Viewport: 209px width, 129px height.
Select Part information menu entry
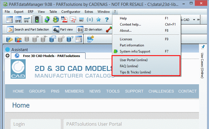tap(146, 45)
